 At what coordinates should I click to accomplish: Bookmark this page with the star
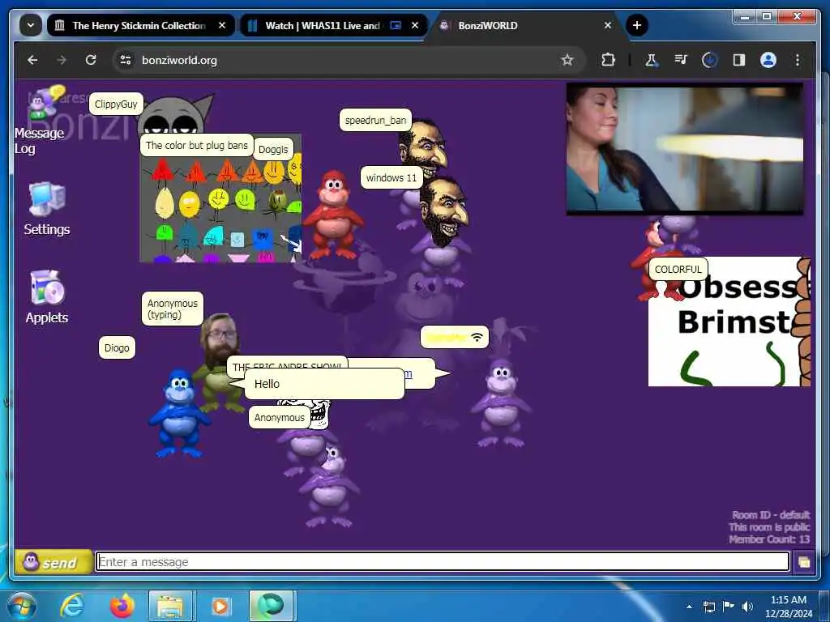coord(567,60)
